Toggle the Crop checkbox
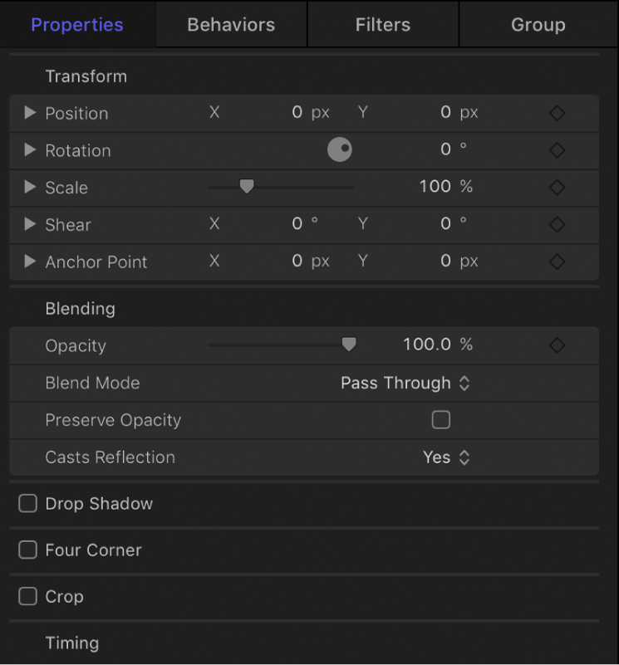 (28, 596)
